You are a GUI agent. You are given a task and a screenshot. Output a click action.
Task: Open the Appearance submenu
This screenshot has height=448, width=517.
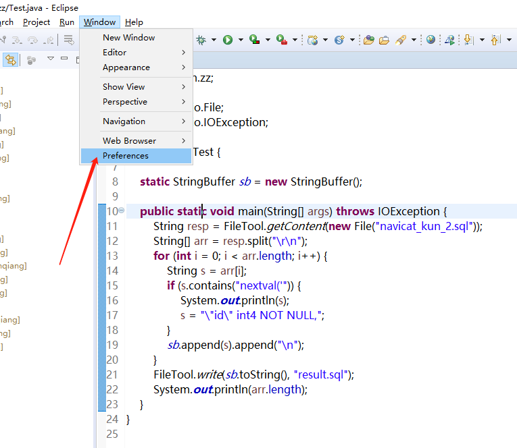point(136,67)
